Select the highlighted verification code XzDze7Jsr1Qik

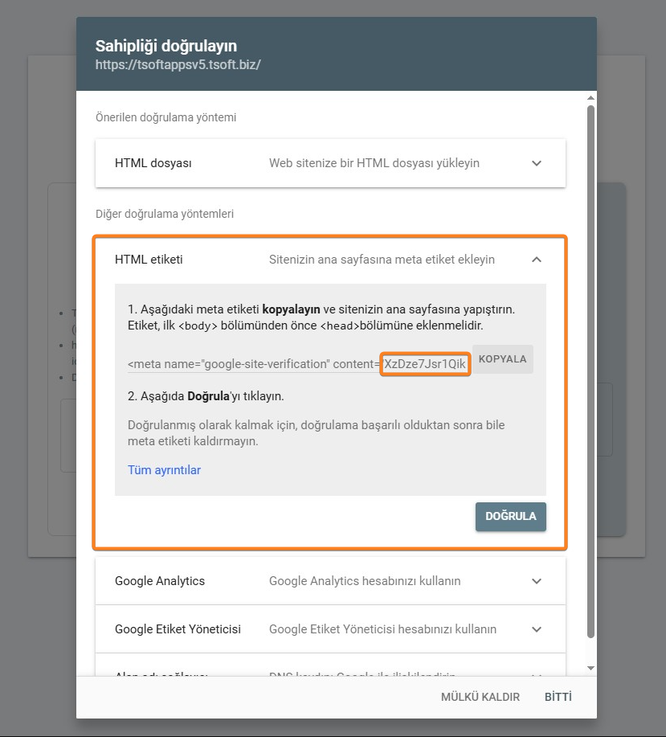click(423, 363)
